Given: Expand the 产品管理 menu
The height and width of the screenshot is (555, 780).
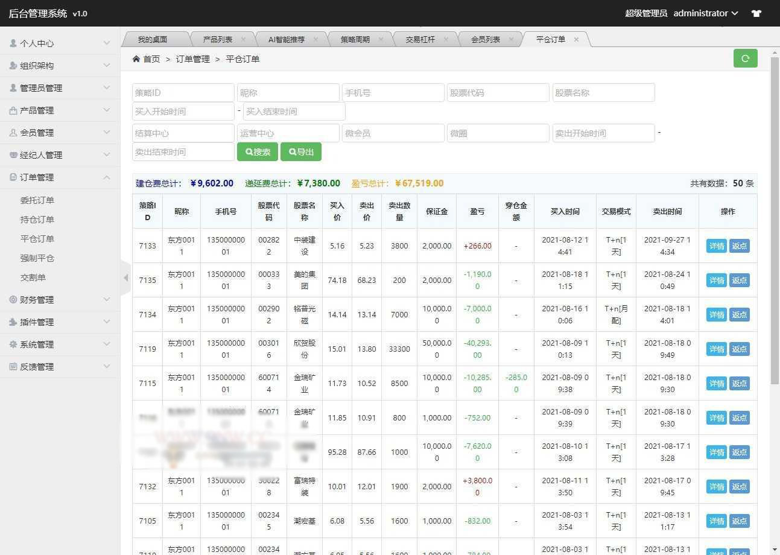Looking at the screenshot, I should point(60,110).
